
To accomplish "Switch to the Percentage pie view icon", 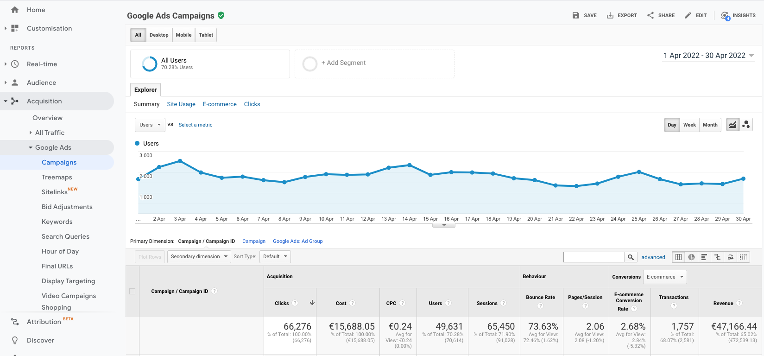I will click(x=691, y=257).
